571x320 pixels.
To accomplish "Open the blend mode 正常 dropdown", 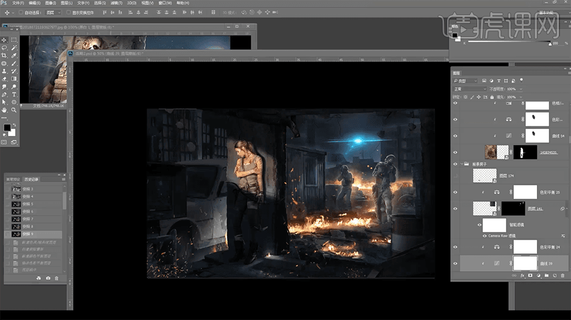I will (469, 89).
